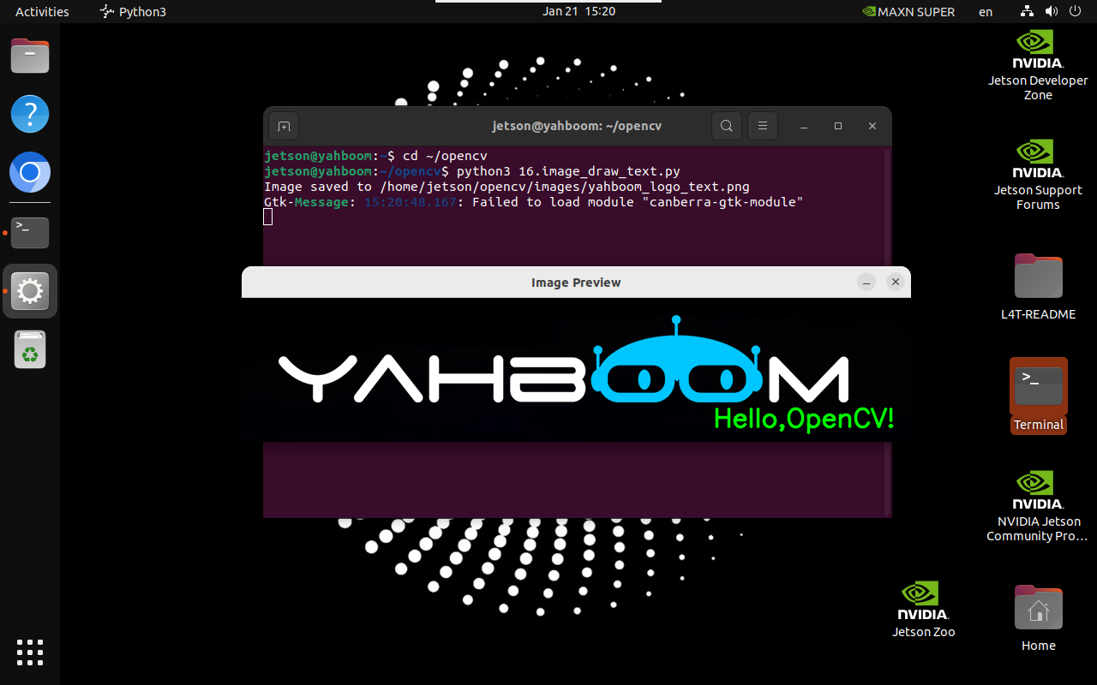
Task: Click the volume icon in the top bar
Action: point(1051,12)
